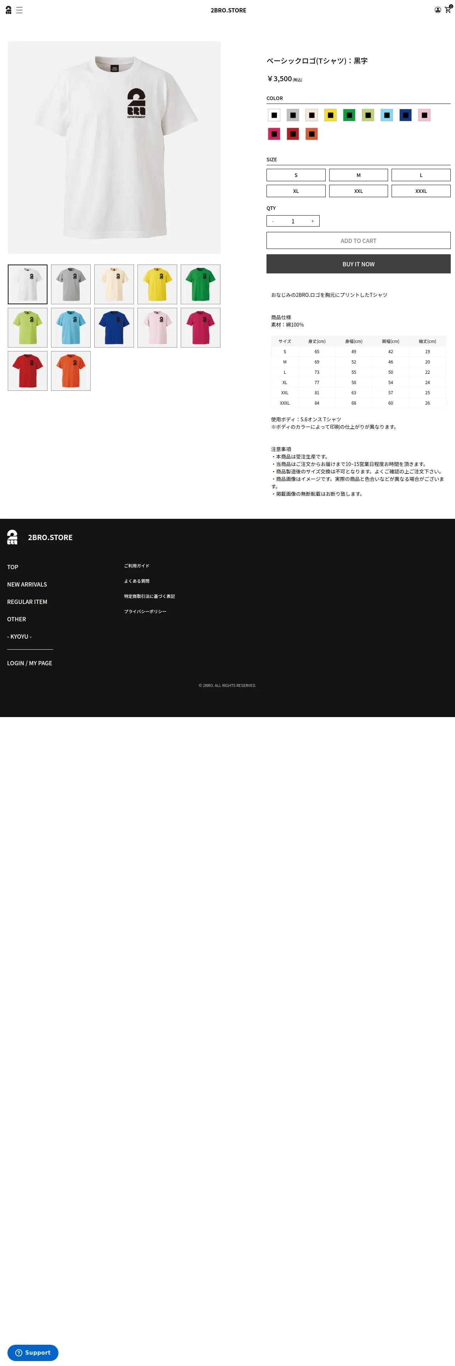Choose size XXL

359,191
